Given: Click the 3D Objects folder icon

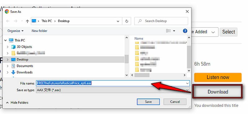Looking at the screenshot, I should pos(13,47).
